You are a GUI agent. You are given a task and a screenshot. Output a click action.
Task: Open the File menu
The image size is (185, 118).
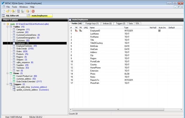tap(8, 7)
